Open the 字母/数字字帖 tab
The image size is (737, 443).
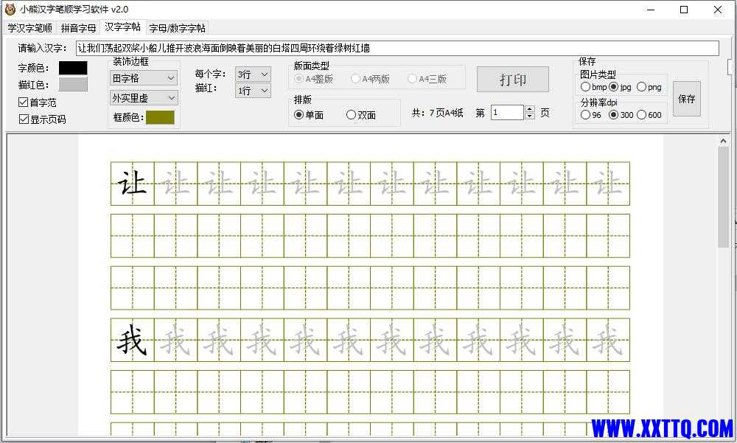pos(177,28)
